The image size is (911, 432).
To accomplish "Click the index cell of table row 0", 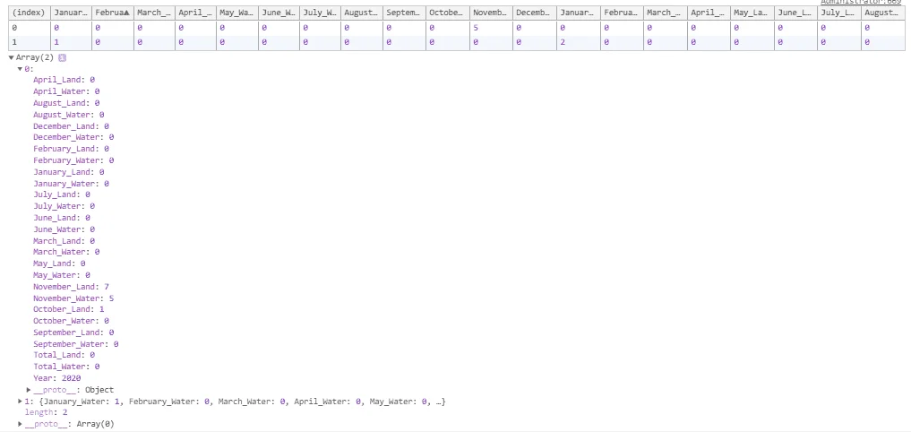I will [30, 27].
